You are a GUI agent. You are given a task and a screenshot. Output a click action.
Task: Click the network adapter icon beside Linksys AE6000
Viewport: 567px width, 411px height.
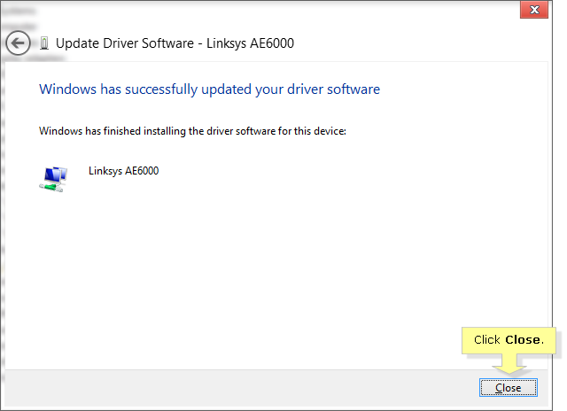click(x=53, y=179)
